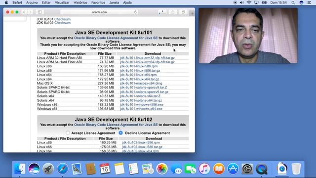316x178 pixels.
Task: Open App Store icon in Dock
Action: pyautogui.click(x=233, y=169)
